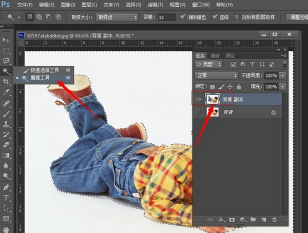Switch to the 通道 tab
Image resolution: width=308 pixels, height=233 pixels.
click(215, 55)
